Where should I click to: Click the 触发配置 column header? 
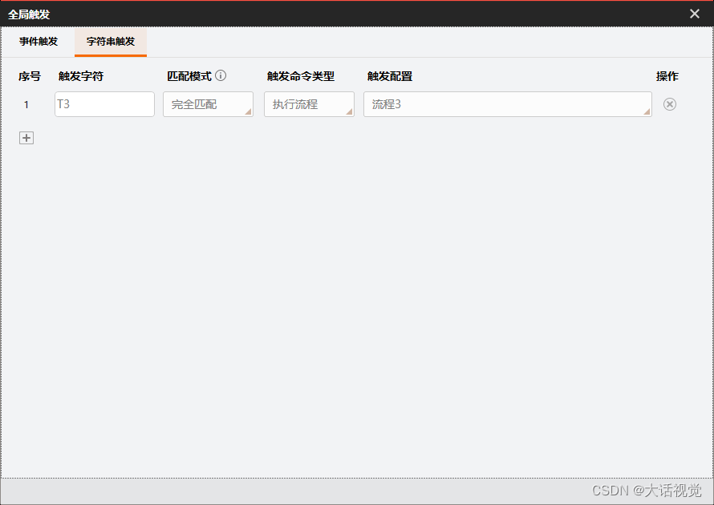tap(390, 76)
